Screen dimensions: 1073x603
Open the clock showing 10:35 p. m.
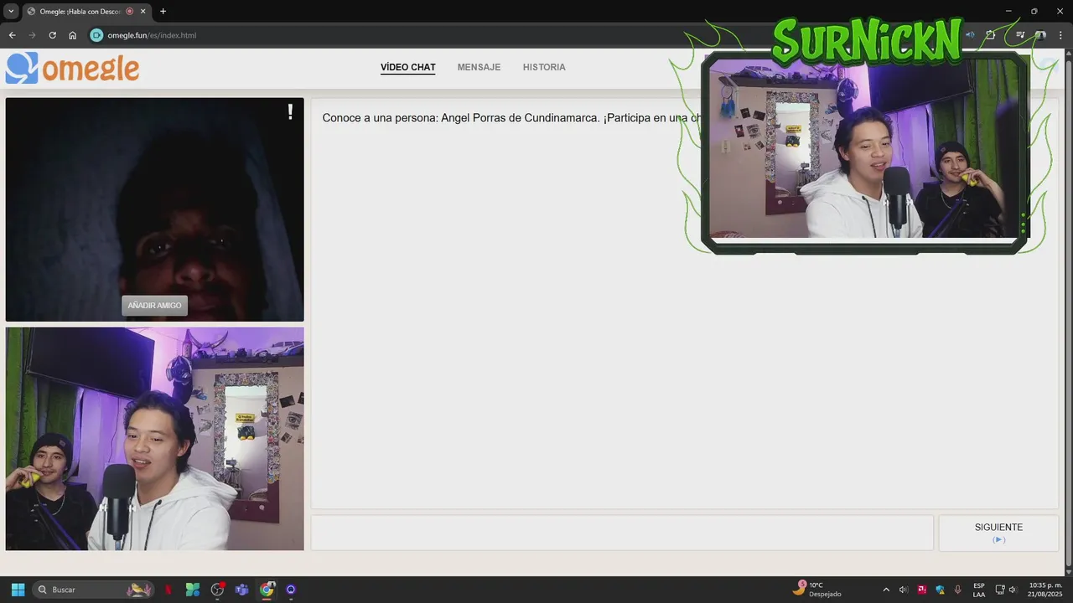[x=1044, y=590]
